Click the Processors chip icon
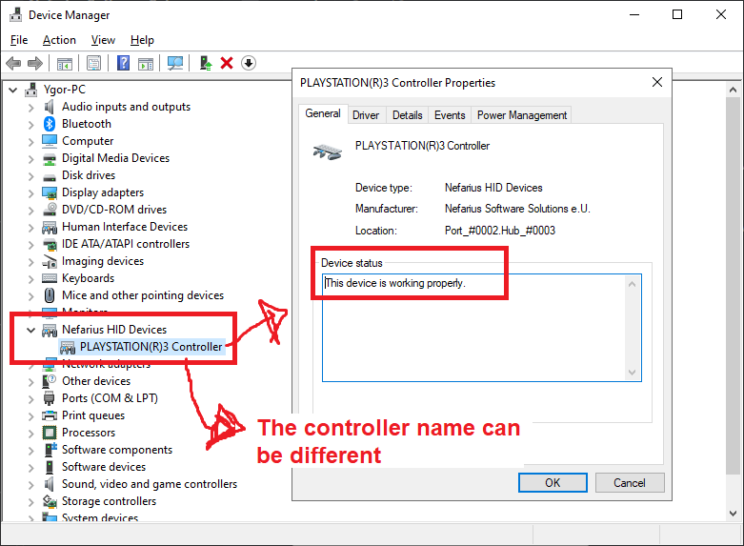This screenshot has width=744, height=546. click(50, 433)
